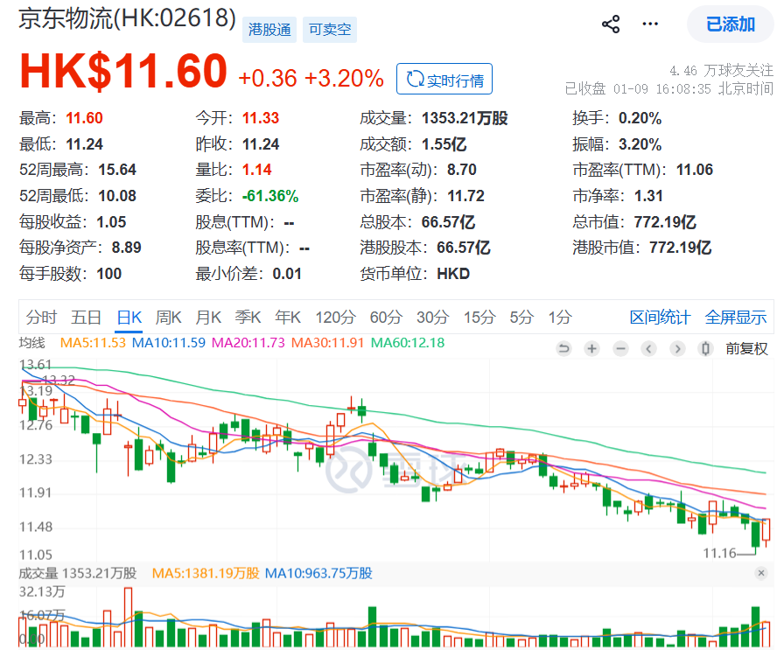Open the three-dots more menu
784x650 pixels.
click(x=650, y=24)
